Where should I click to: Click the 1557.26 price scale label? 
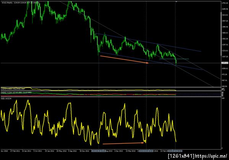click(x=225, y=21)
